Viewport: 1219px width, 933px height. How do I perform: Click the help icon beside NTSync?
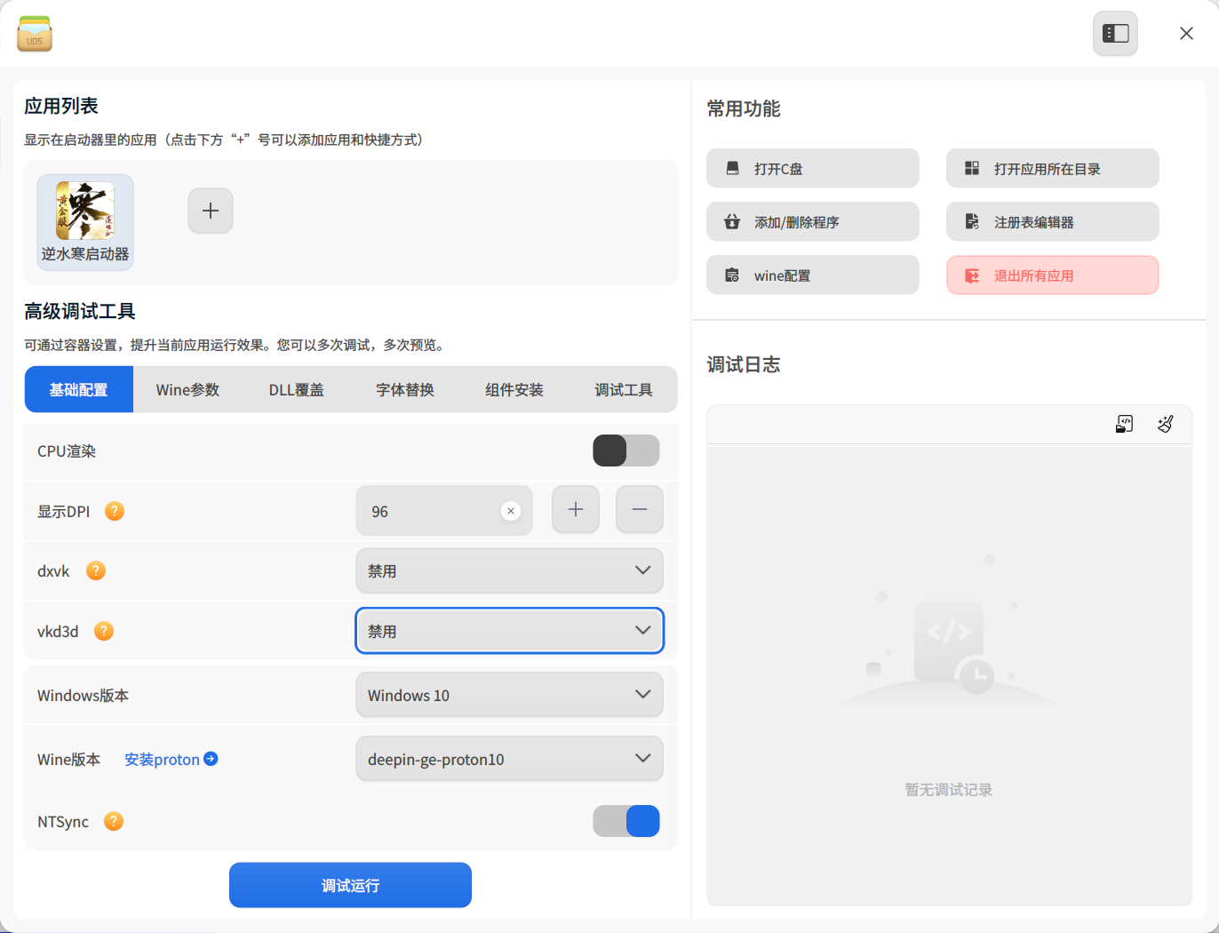114,821
